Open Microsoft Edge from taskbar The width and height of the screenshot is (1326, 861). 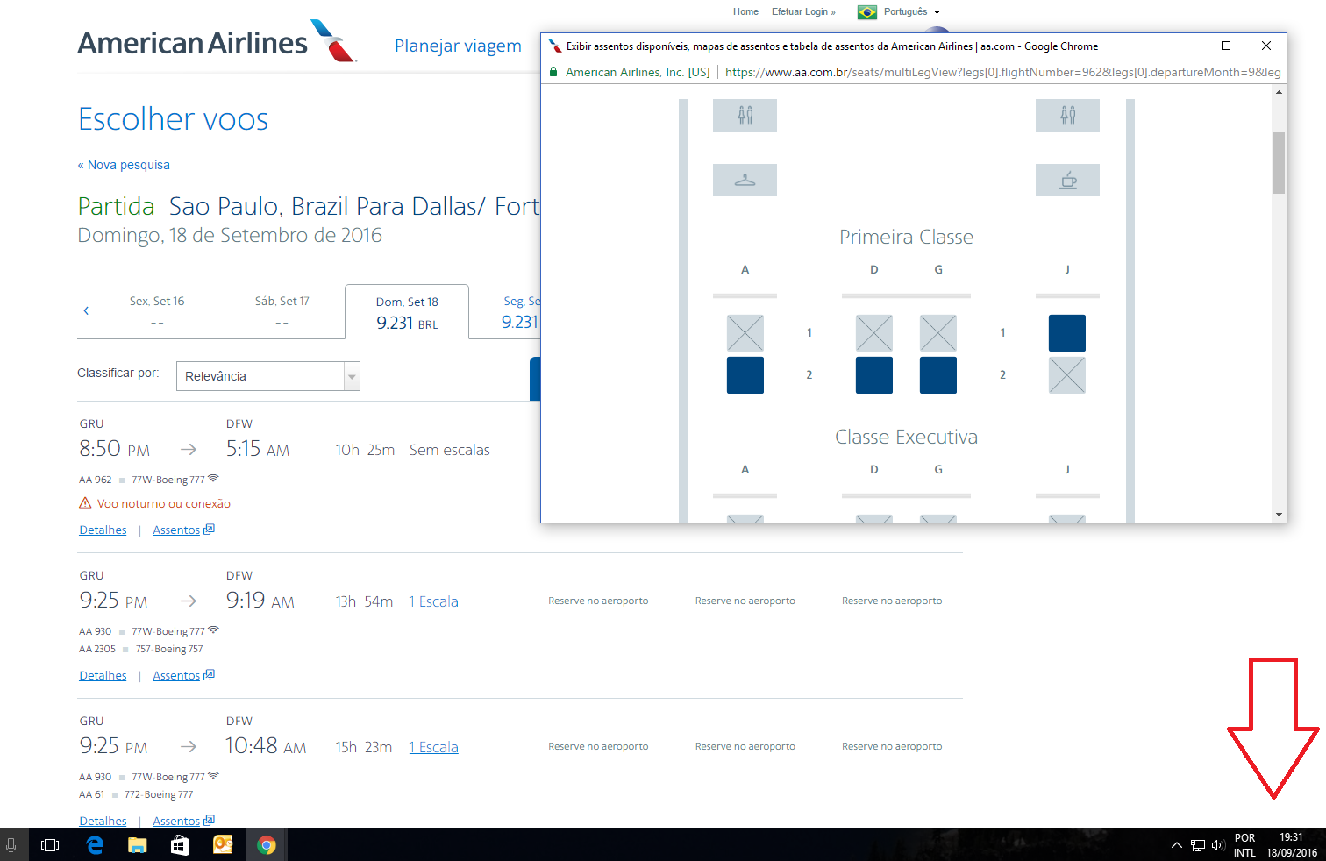95,844
